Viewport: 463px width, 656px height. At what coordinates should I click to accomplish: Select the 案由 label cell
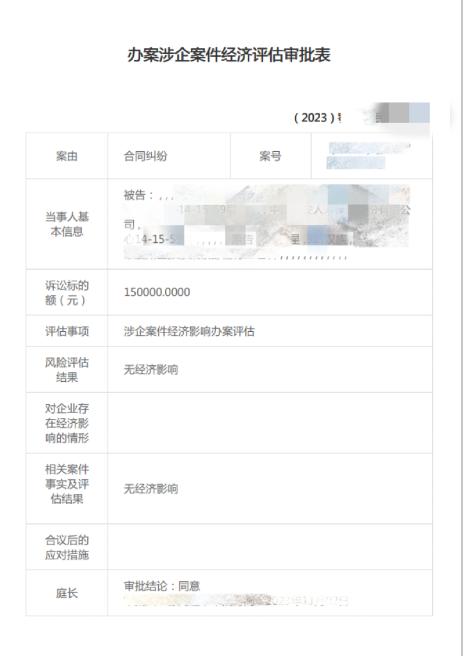tap(67, 156)
